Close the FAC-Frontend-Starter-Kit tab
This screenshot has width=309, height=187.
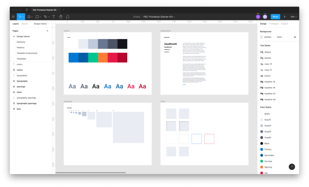58,10
